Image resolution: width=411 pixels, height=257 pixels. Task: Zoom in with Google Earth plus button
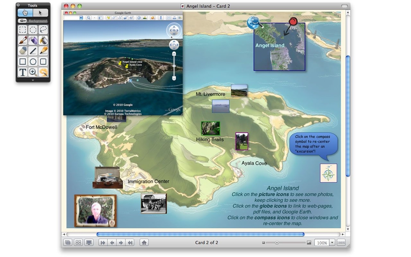(x=174, y=54)
